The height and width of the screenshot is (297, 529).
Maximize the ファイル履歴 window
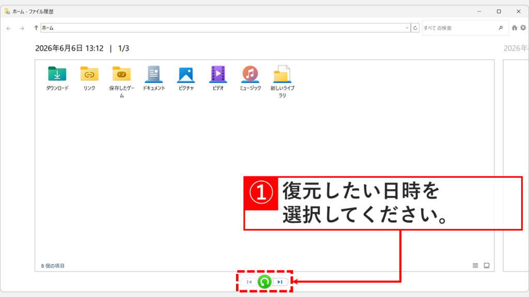pyautogui.click(x=499, y=11)
